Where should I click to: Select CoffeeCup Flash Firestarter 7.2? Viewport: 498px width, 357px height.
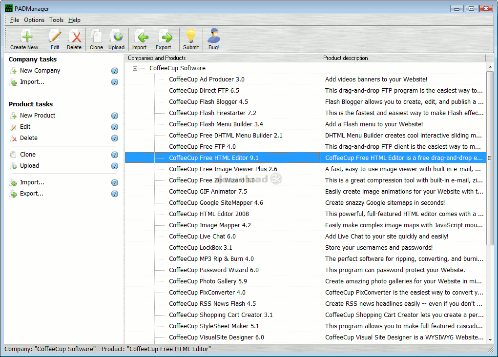click(x=212, y=113)
